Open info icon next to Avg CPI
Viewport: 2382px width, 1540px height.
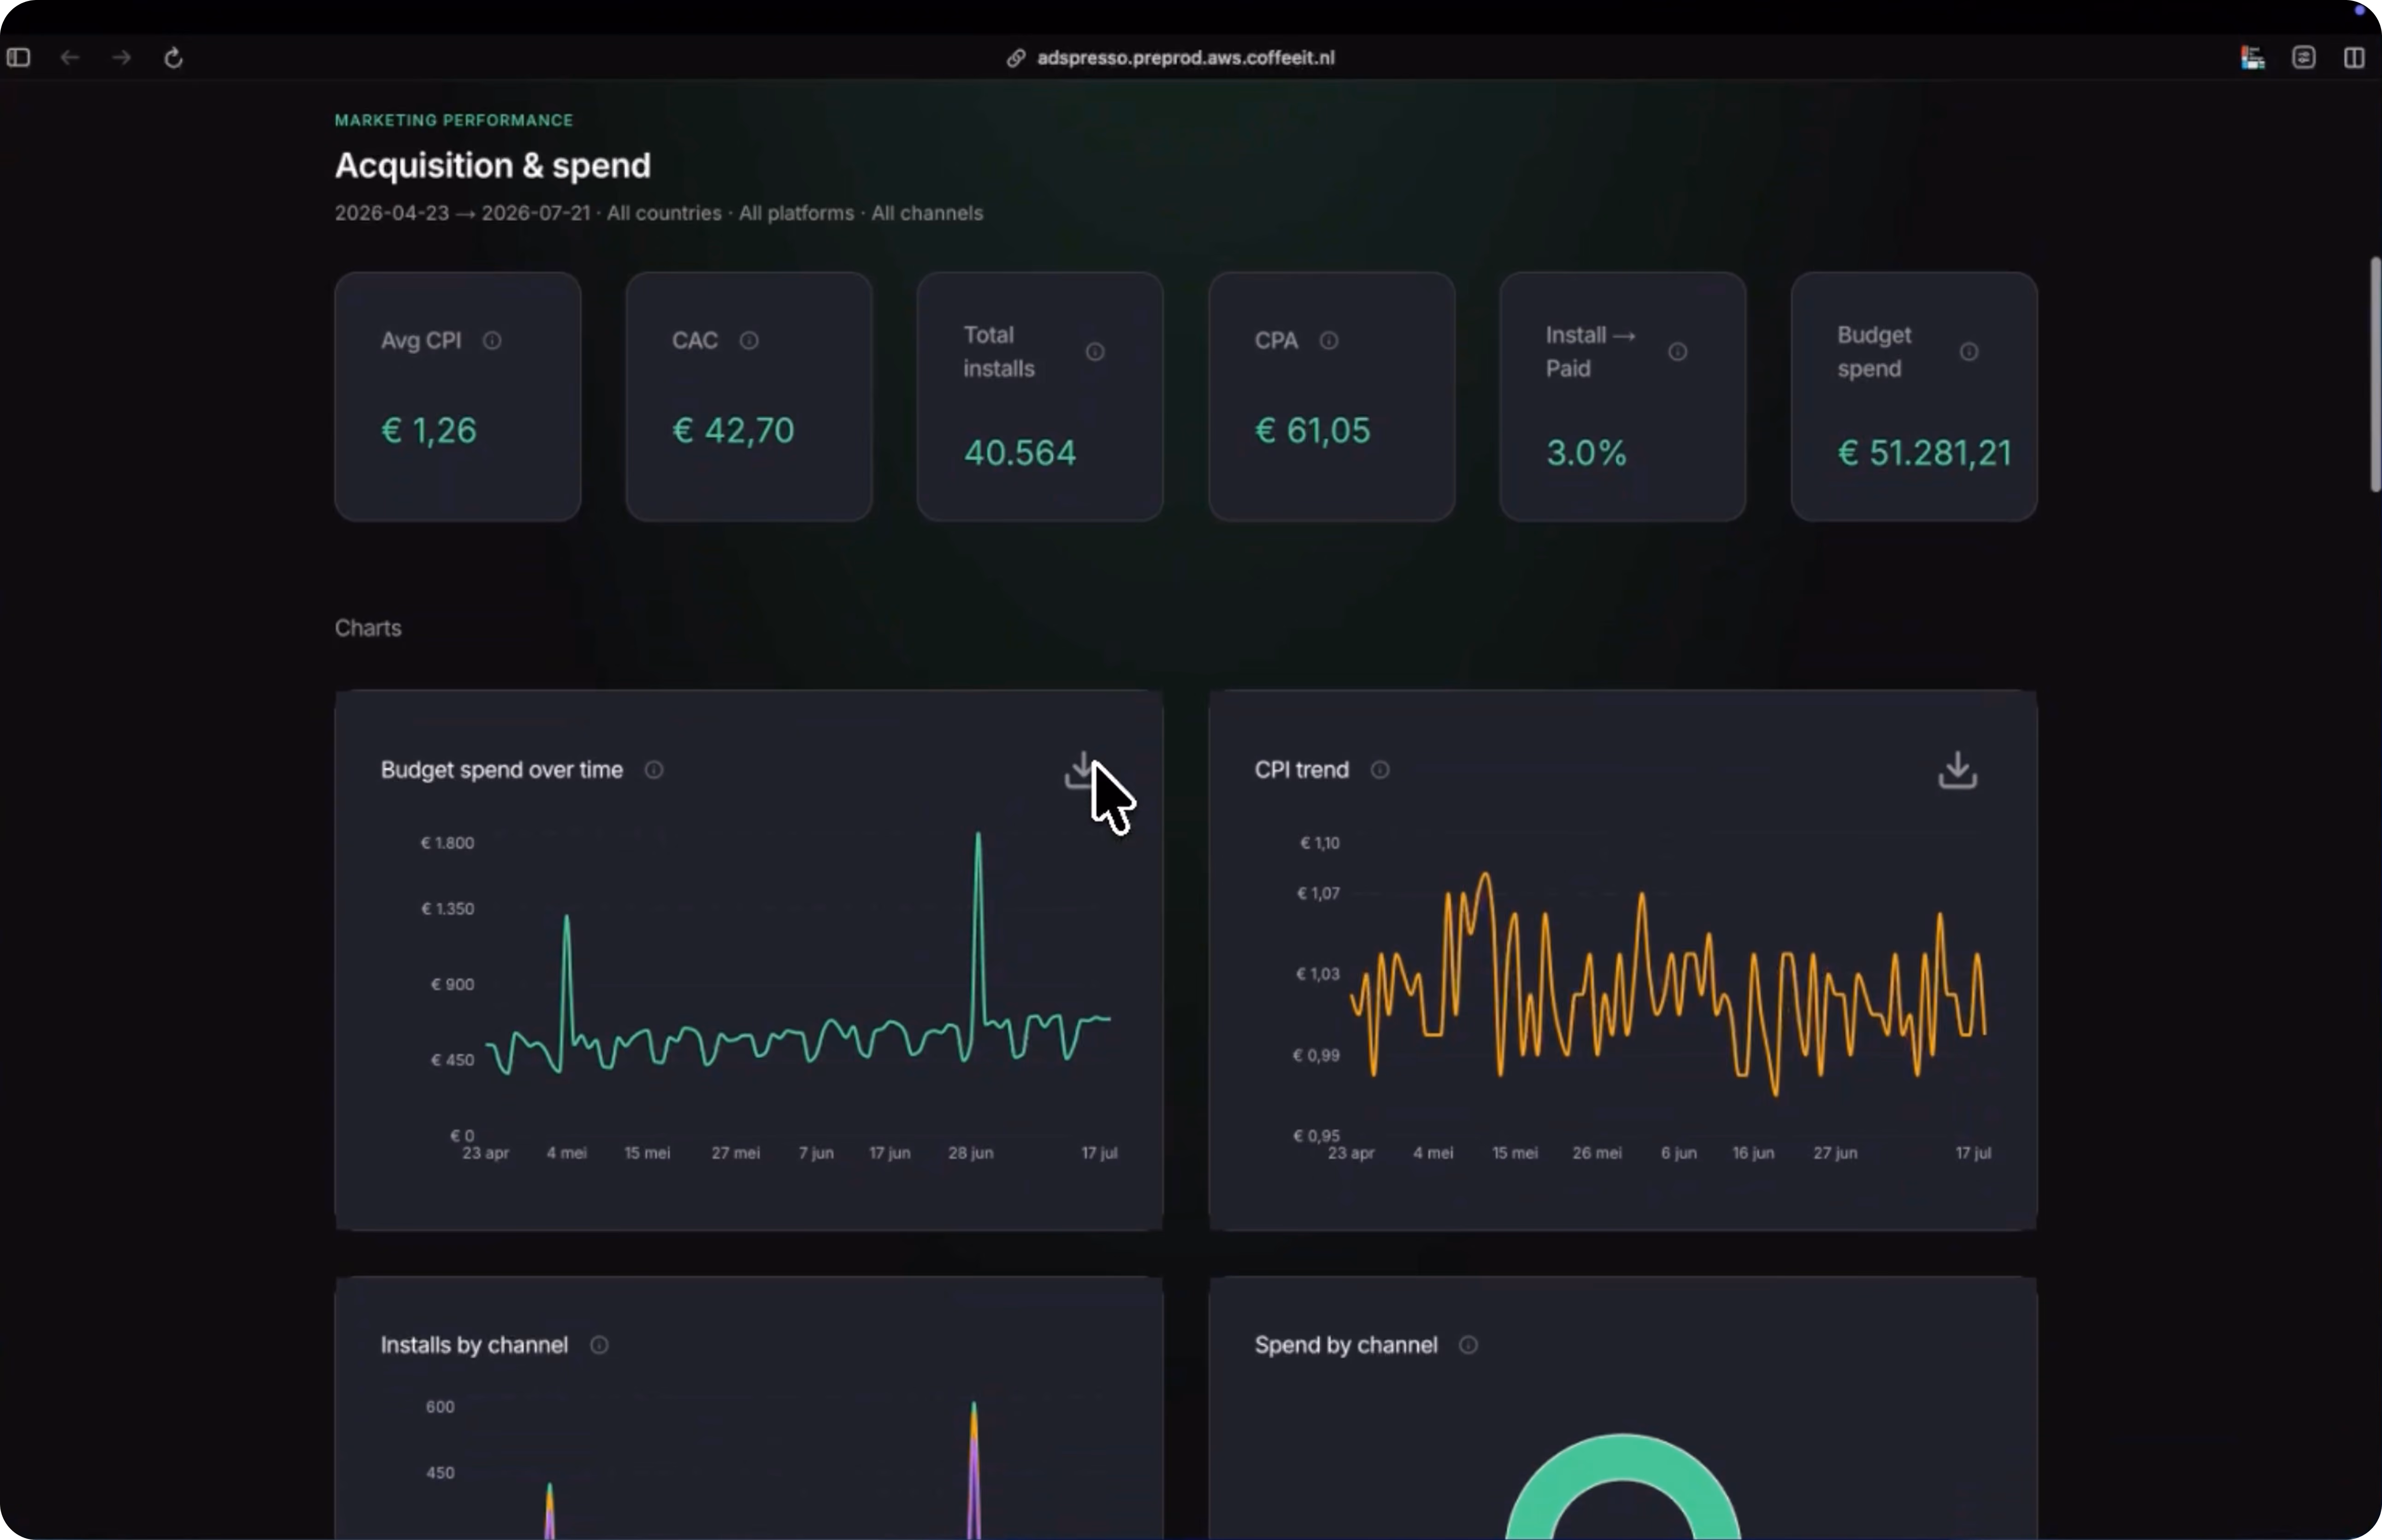coord(492,341)
